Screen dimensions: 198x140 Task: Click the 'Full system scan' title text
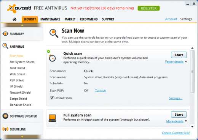[77, 115]
